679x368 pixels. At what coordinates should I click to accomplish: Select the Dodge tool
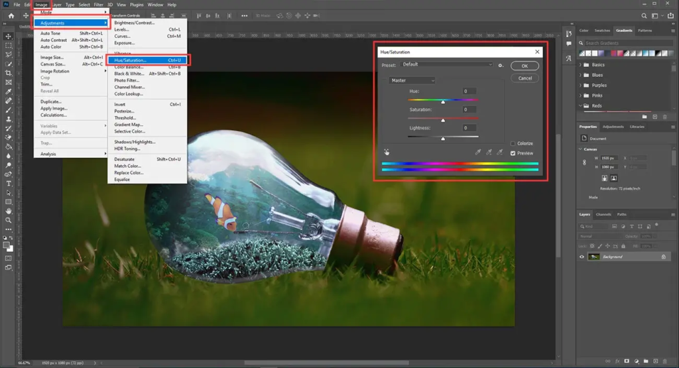coord(8,165)
